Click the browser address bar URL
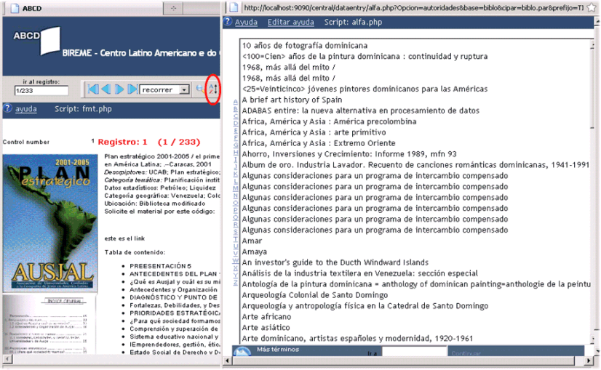Viewport: 601px width, 370px height. click(415, 7)
